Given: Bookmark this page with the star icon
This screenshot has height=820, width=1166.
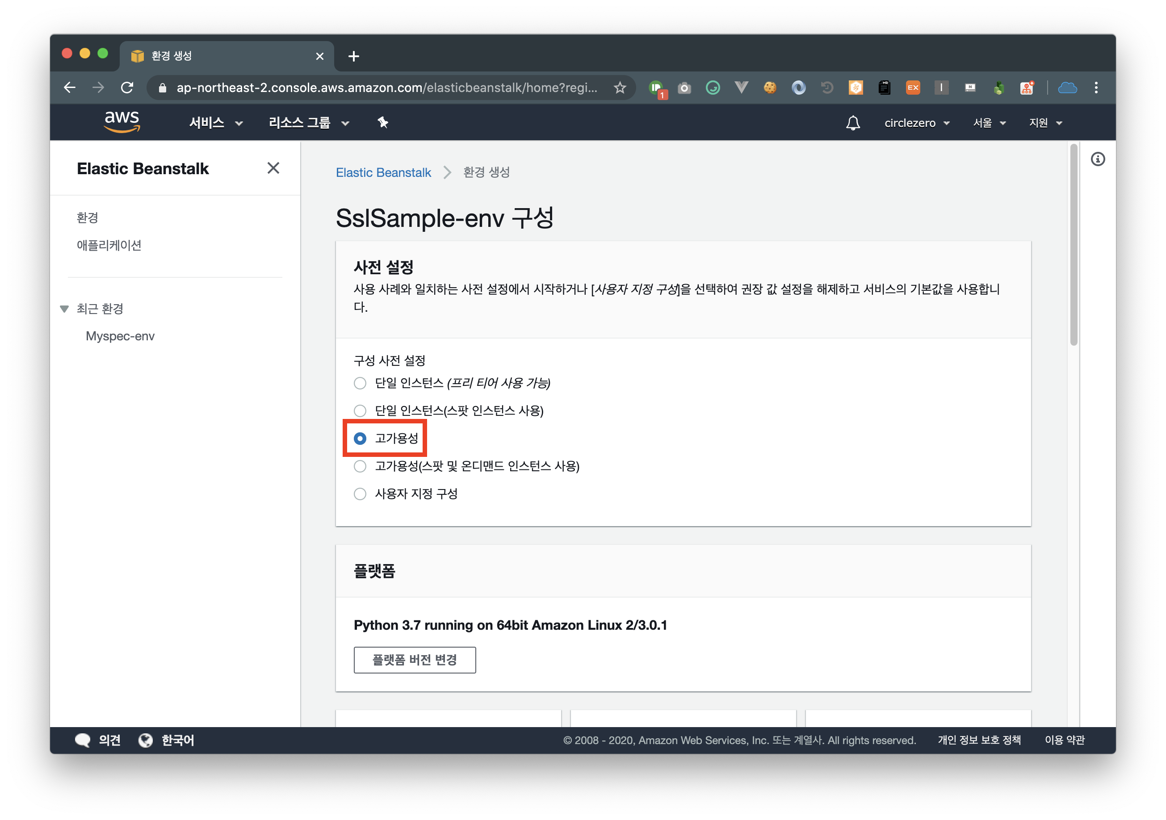Looking at the screenshot, I should click(x=620, y=88).
